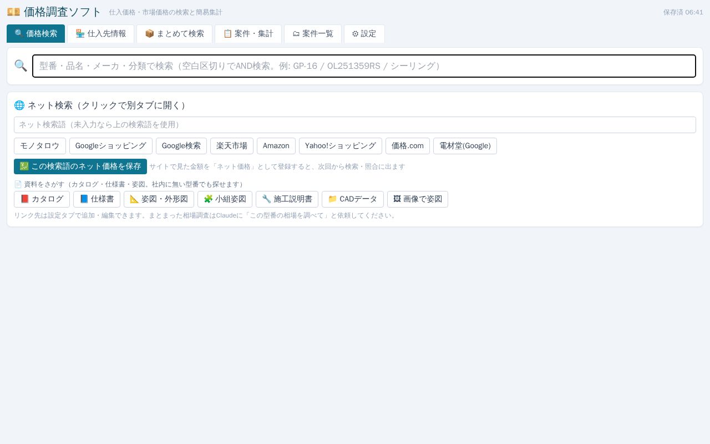The height and width of the screenshot is (444, 710).
Task: Show the 案件一覧 tab
Action: pos(313,33)
